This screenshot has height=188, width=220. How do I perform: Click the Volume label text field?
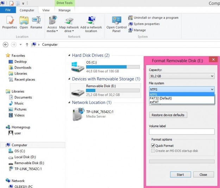181,132
